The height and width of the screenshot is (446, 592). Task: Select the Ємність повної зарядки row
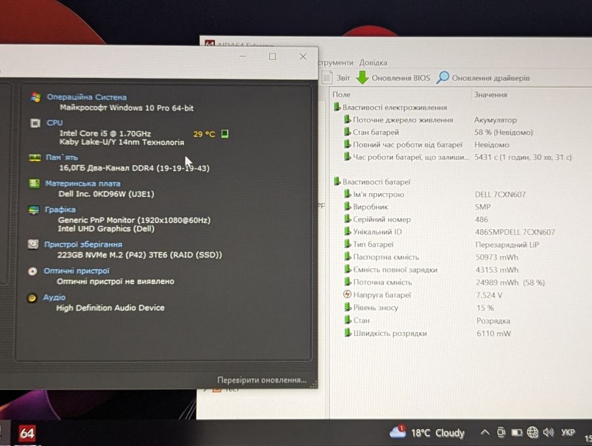tap(431, 269)
